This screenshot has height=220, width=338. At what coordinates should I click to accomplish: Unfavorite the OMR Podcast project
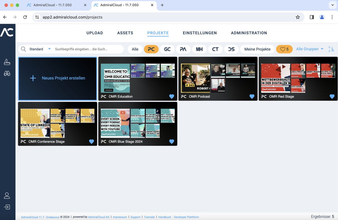click(x=252, y=97)
